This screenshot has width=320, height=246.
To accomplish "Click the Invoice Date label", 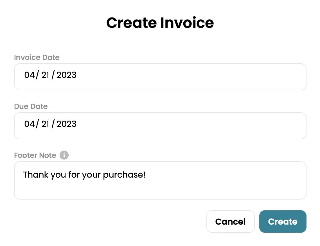I will point(37,57).
